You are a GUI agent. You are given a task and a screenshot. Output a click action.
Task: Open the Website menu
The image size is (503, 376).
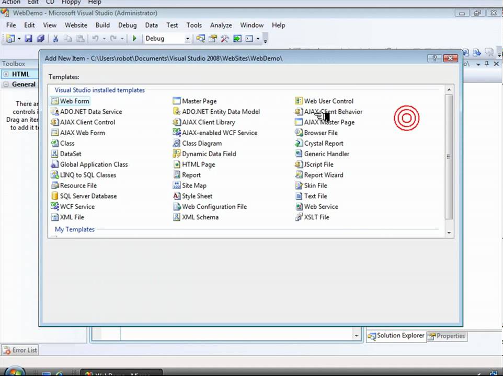76,25
